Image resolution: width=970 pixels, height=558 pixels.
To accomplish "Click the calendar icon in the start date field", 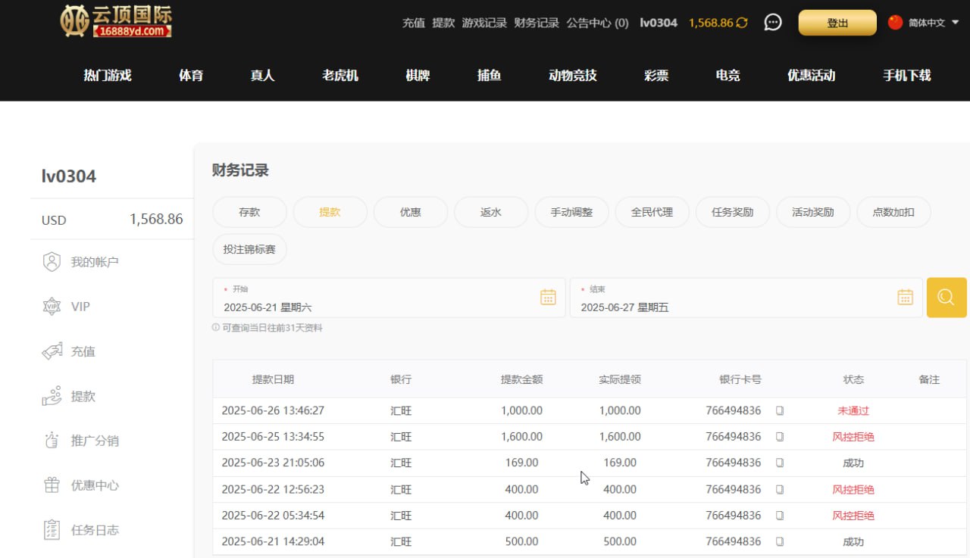I will (x=548, y=298).
